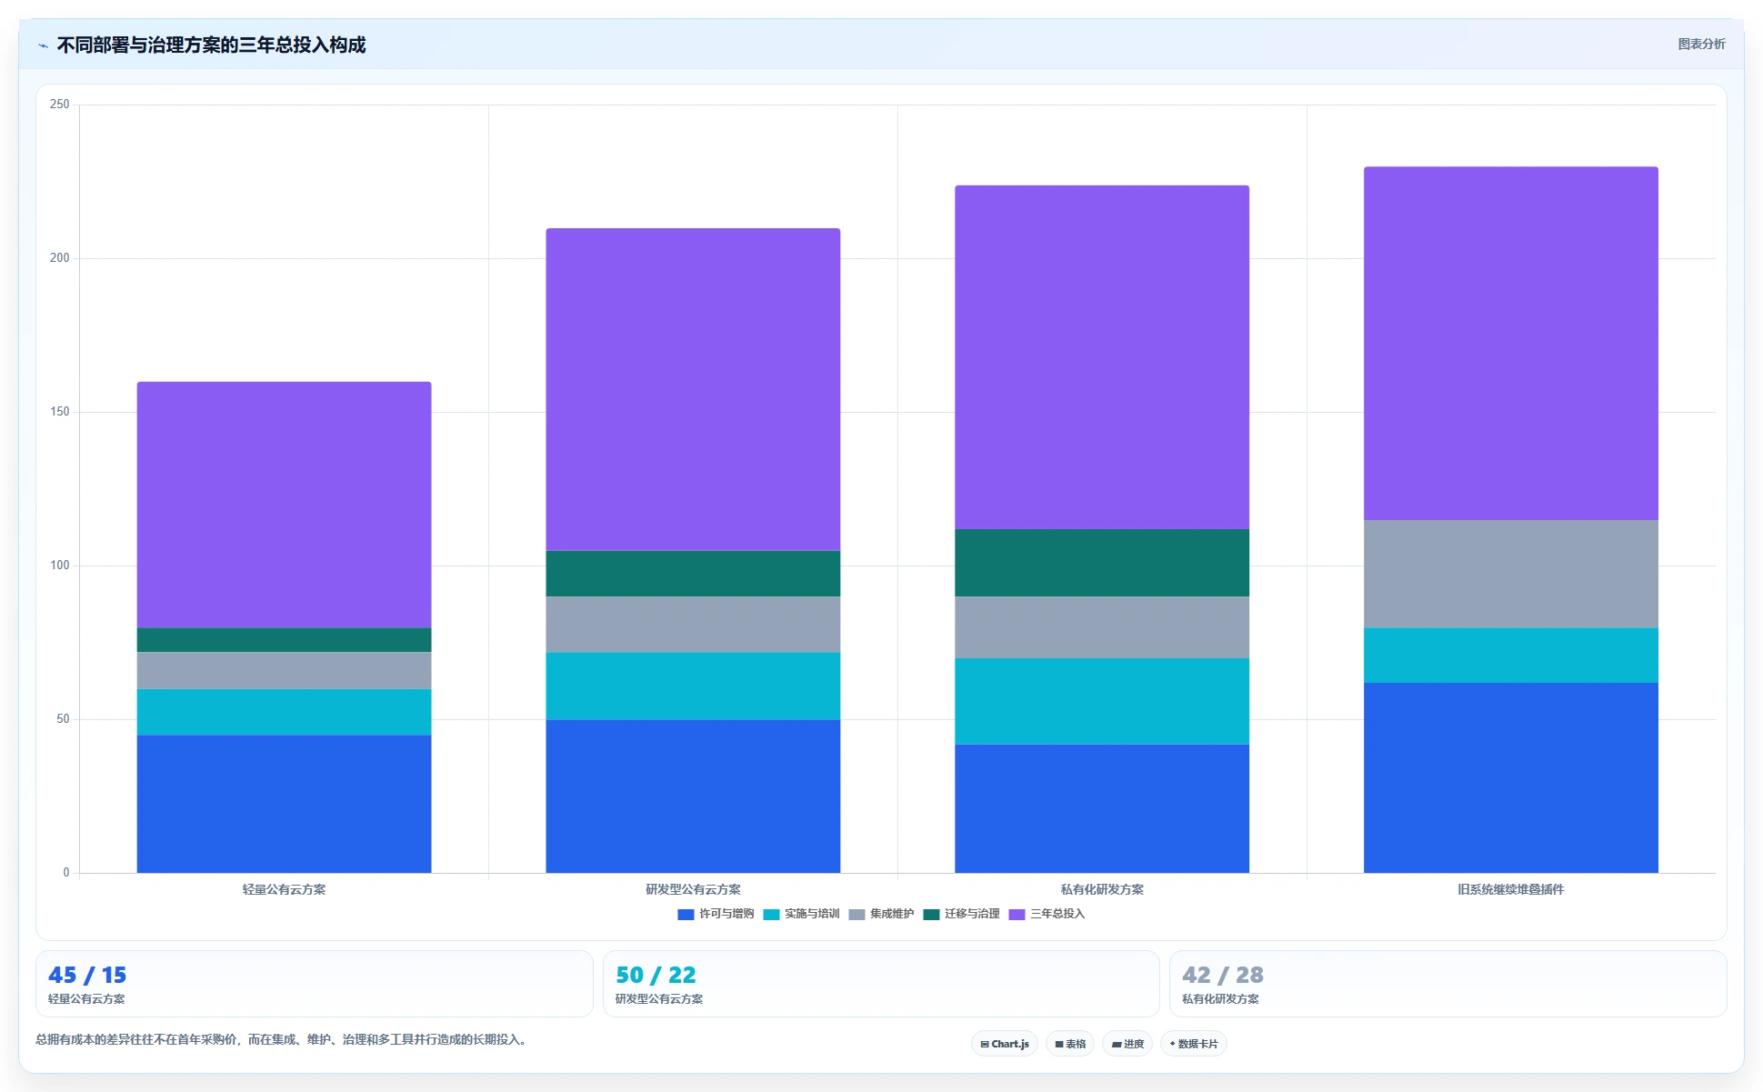Click the 150 y-axis tick label
This screenshot has width=1763, height=1092.
point(60,412)
